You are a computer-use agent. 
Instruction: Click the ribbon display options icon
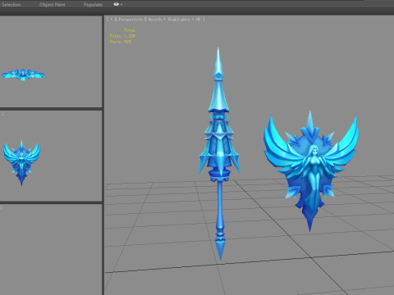[x=117, y=4]
